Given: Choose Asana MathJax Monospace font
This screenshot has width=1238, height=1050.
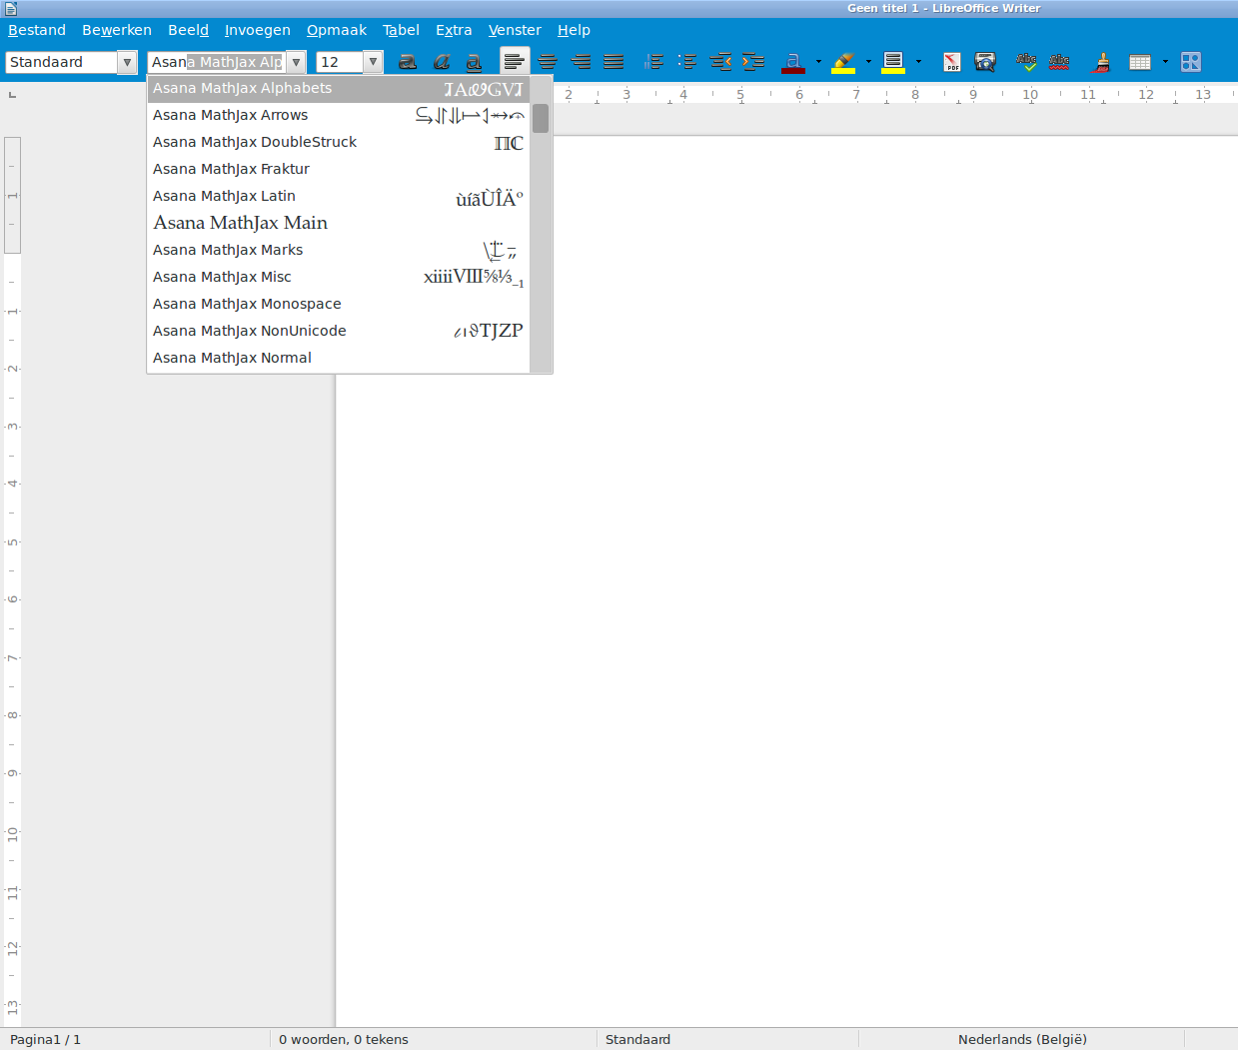Looking at the screenshot, I should pos(247,304).
